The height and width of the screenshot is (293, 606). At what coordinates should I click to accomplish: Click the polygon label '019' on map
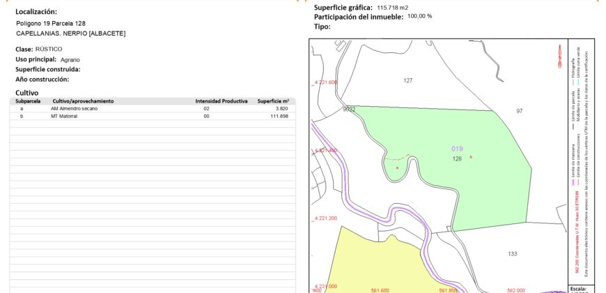[x=457, y=149]
